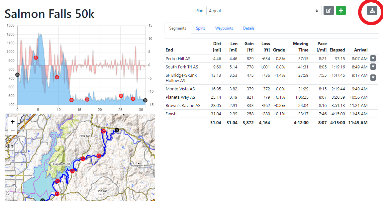Open the edit plan pencil icon
This screenshot has height=201, width=383.
(x=328, y=10)
